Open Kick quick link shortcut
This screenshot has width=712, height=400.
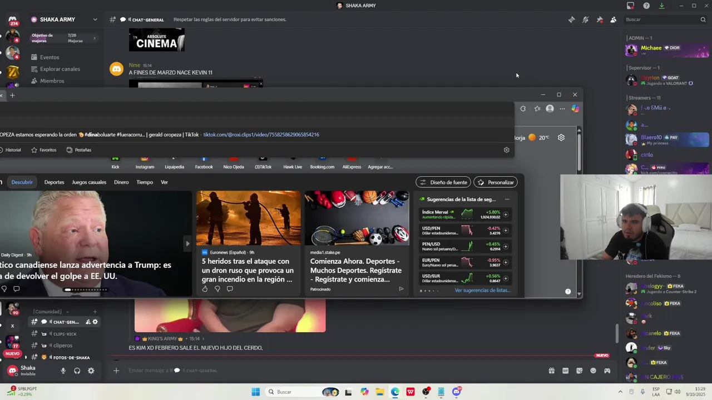pyautogui.click(x=115, y=162)
